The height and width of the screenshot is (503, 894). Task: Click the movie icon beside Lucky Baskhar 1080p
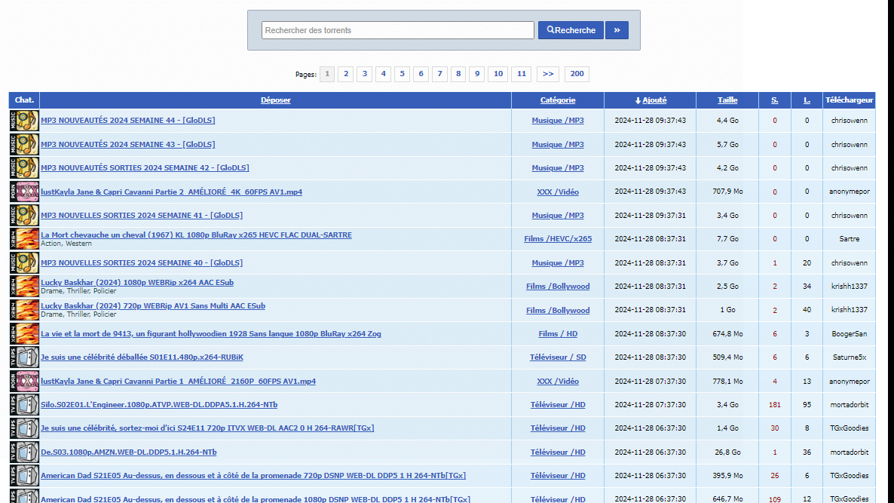24,287
